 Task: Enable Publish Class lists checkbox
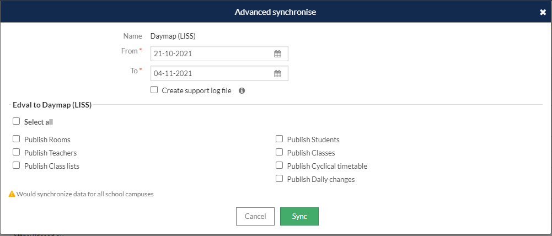pyautogui.click(x=16, y=165)
